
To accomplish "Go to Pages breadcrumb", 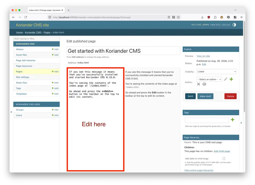I will tap(47, 32).
